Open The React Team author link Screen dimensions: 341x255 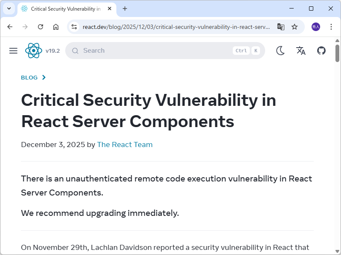pyautogui.click(x=124, y=144)
